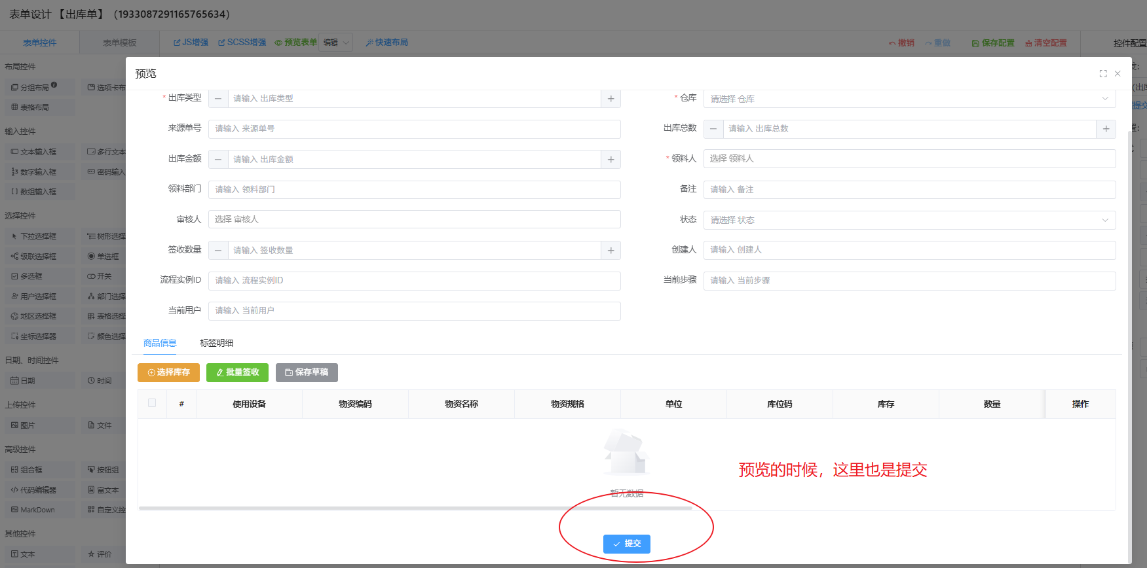Close the 预览 dialog

point(1118,74)
